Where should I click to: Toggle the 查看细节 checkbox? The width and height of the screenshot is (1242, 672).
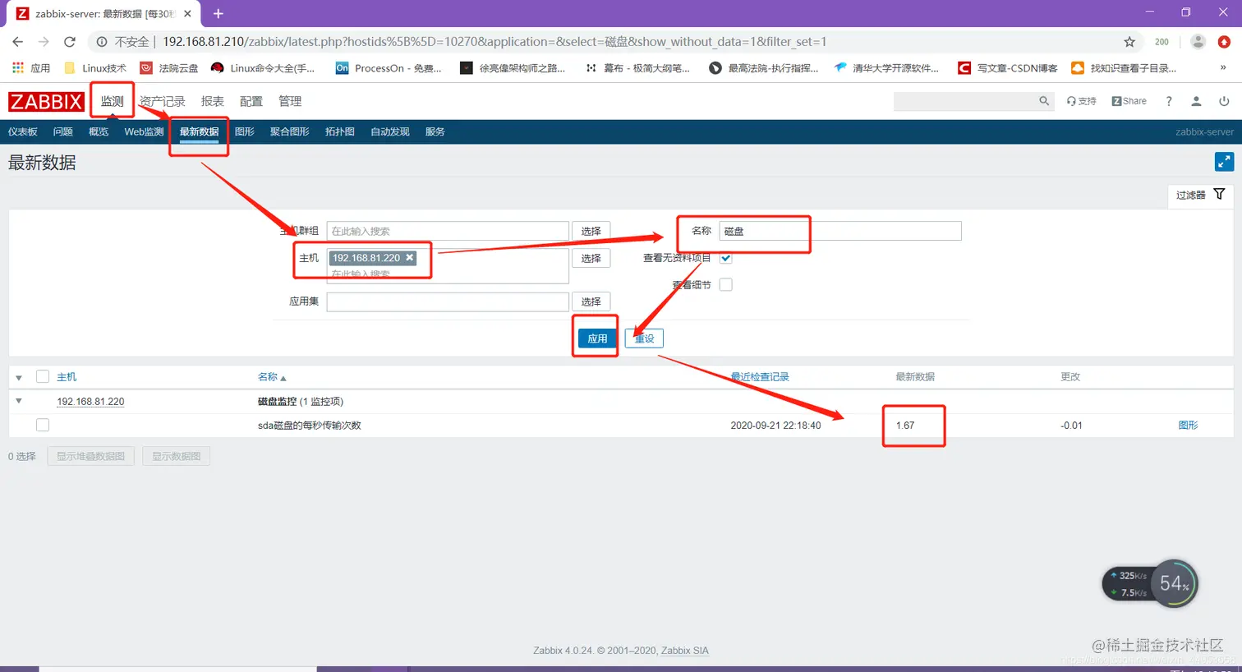click(725, 284)
